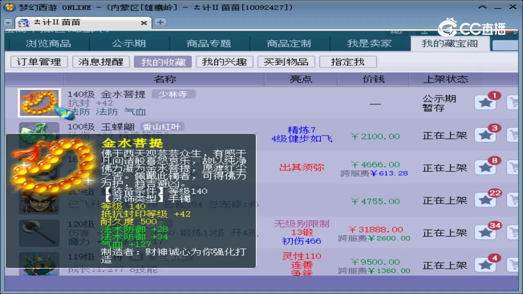Click price ¥31888.00
523x294 pixels.
coord(375,229)
